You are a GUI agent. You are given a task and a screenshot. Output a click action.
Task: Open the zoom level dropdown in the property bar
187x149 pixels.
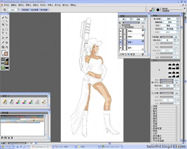point(18,10)
